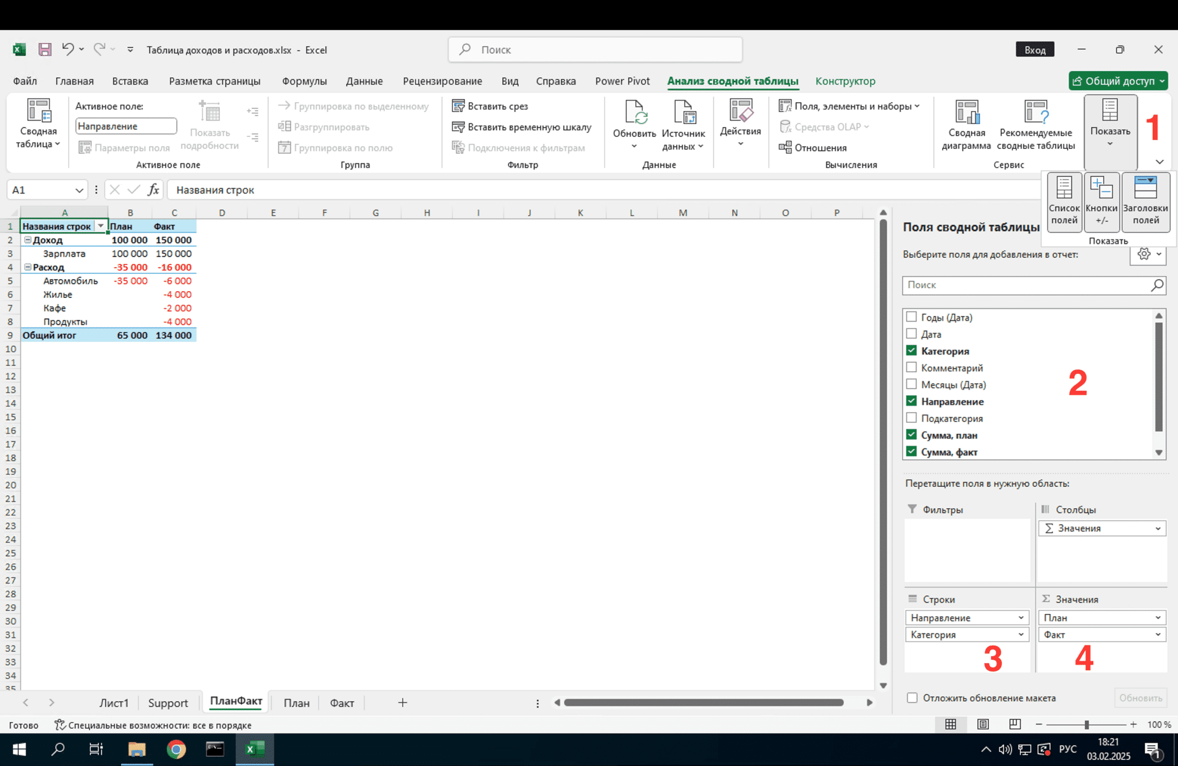
Task: Check the Дата field checkbox
Action: (x=911, y=334)
